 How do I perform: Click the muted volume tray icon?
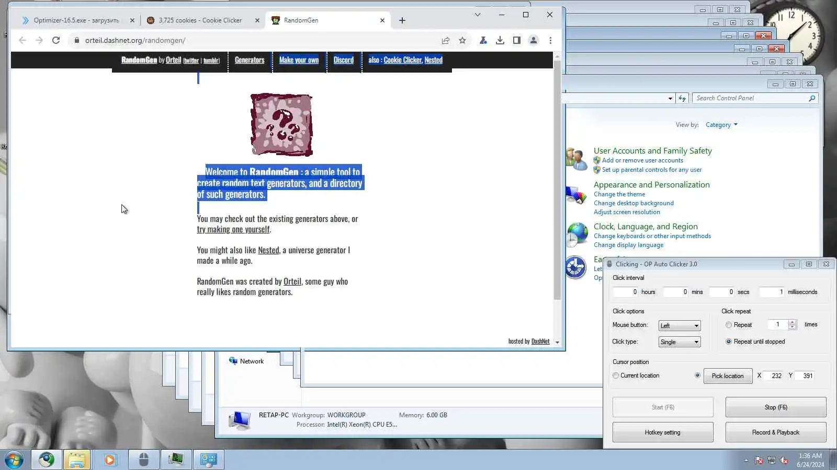[x=784, y=460]
